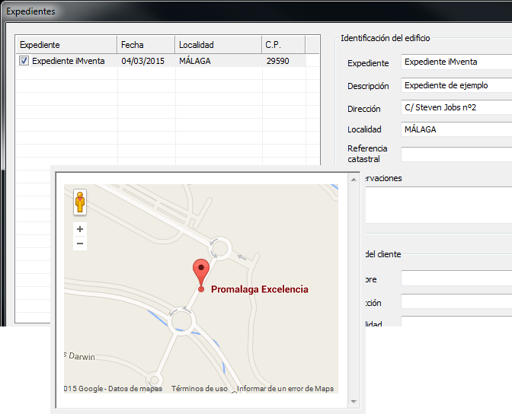Zoom in on the map with plus
This screenshot has height=414, width=512.
pyautogui.click(x=80, y=229)
